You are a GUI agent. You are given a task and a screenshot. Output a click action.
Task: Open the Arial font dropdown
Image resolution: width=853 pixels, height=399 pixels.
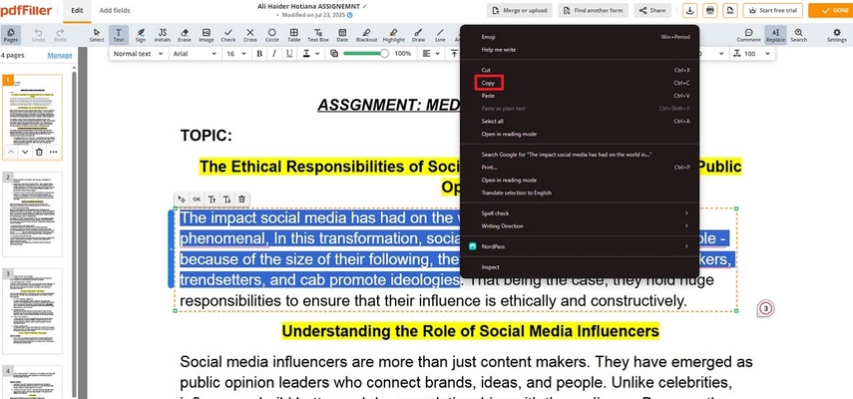point(195,53)
